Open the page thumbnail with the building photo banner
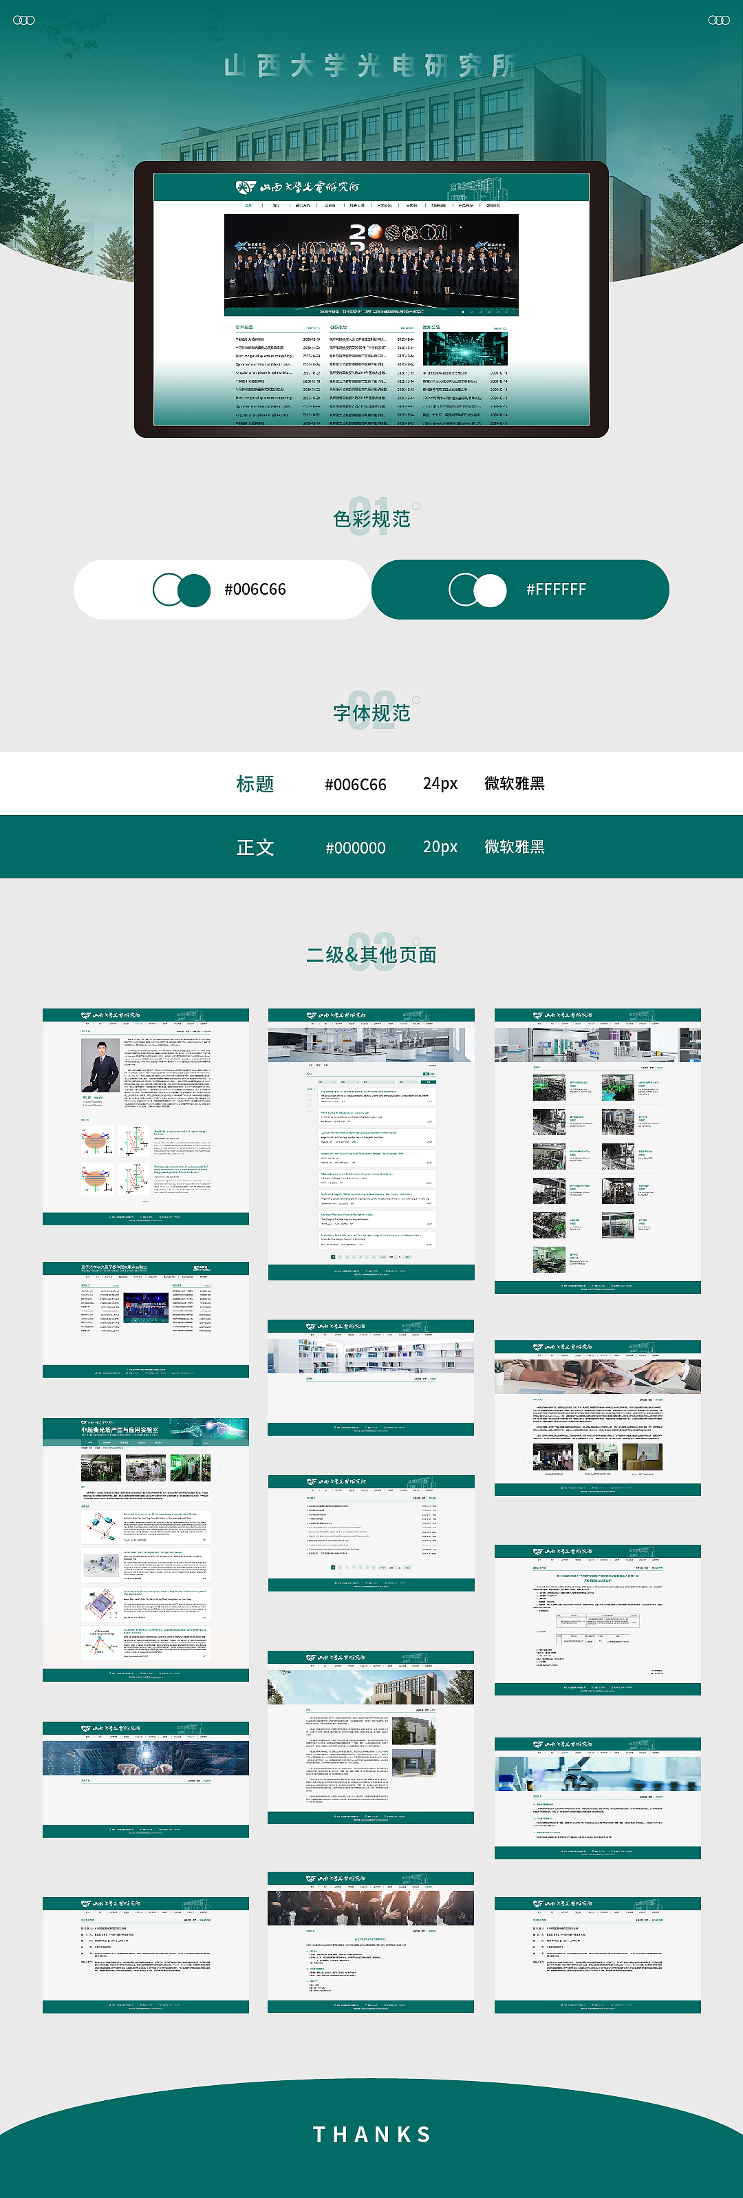The image size is (743, 2198). (x=370, y=1737)
